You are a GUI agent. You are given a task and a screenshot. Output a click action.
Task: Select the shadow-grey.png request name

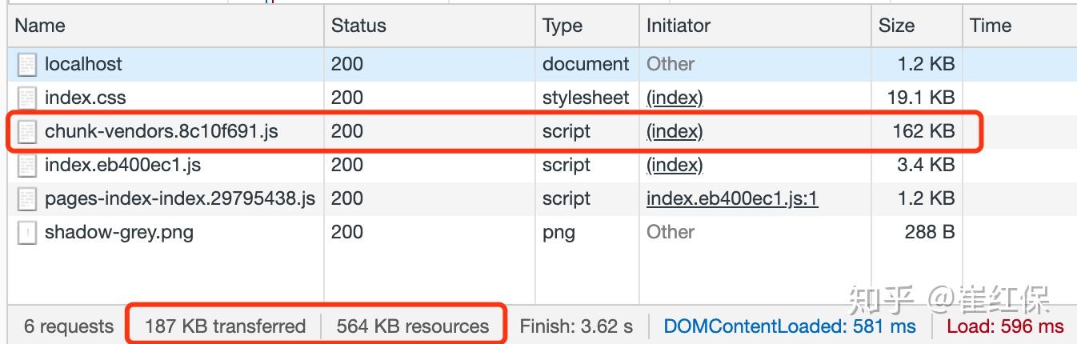119,232
